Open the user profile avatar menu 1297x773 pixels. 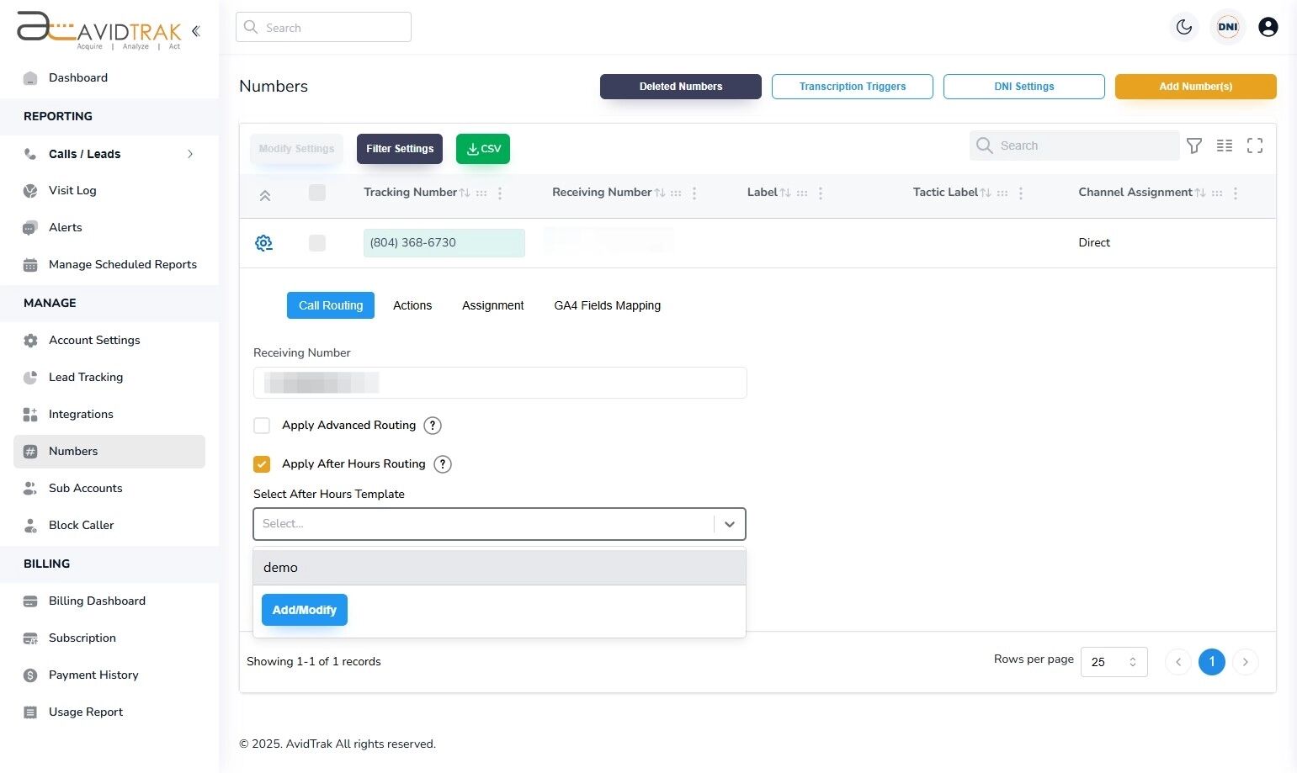point(1268,27)
